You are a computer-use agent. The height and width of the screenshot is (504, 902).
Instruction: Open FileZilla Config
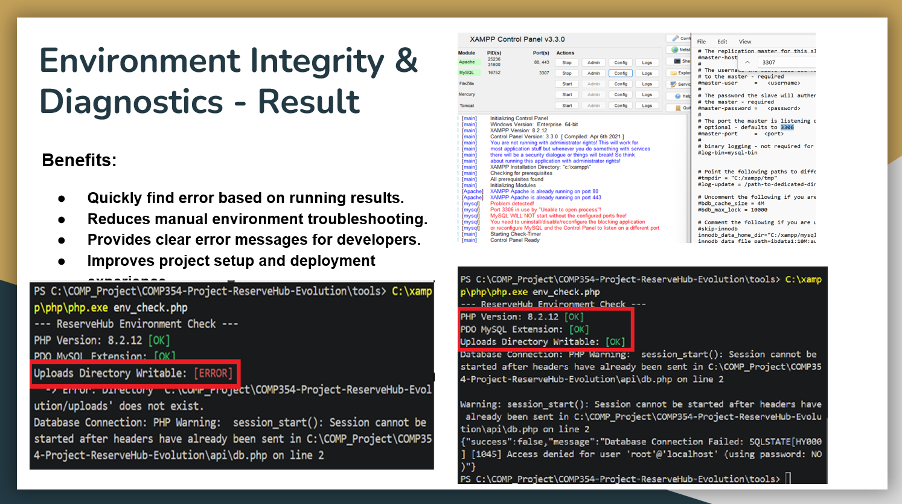(621, 84)
